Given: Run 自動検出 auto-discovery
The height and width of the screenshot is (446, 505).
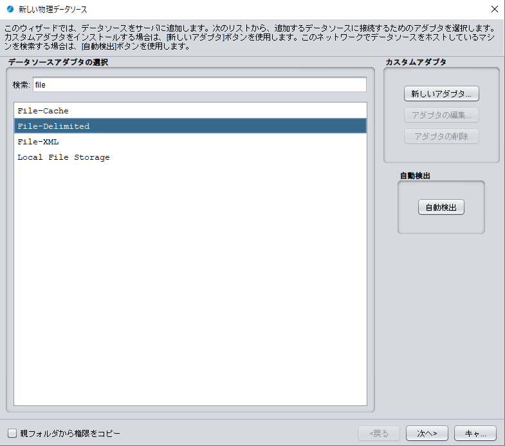Looking at the screenshot, I should tap(441, 207).
